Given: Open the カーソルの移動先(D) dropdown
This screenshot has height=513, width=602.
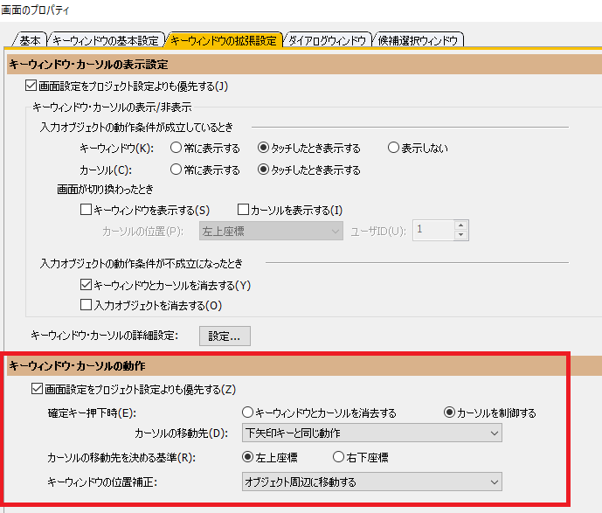Looking at the screenshot, I should (371, 433).
